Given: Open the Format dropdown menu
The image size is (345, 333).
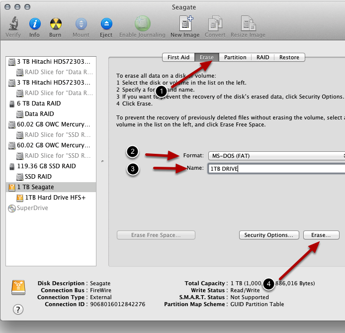Looking at the screenshot, I should point(276,156).
